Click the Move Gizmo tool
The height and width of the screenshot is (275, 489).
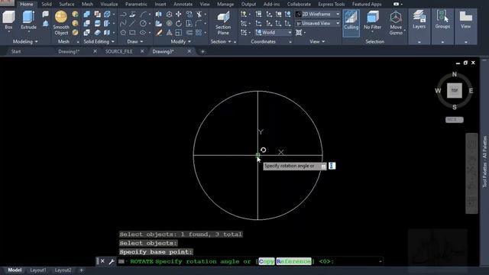396,23
